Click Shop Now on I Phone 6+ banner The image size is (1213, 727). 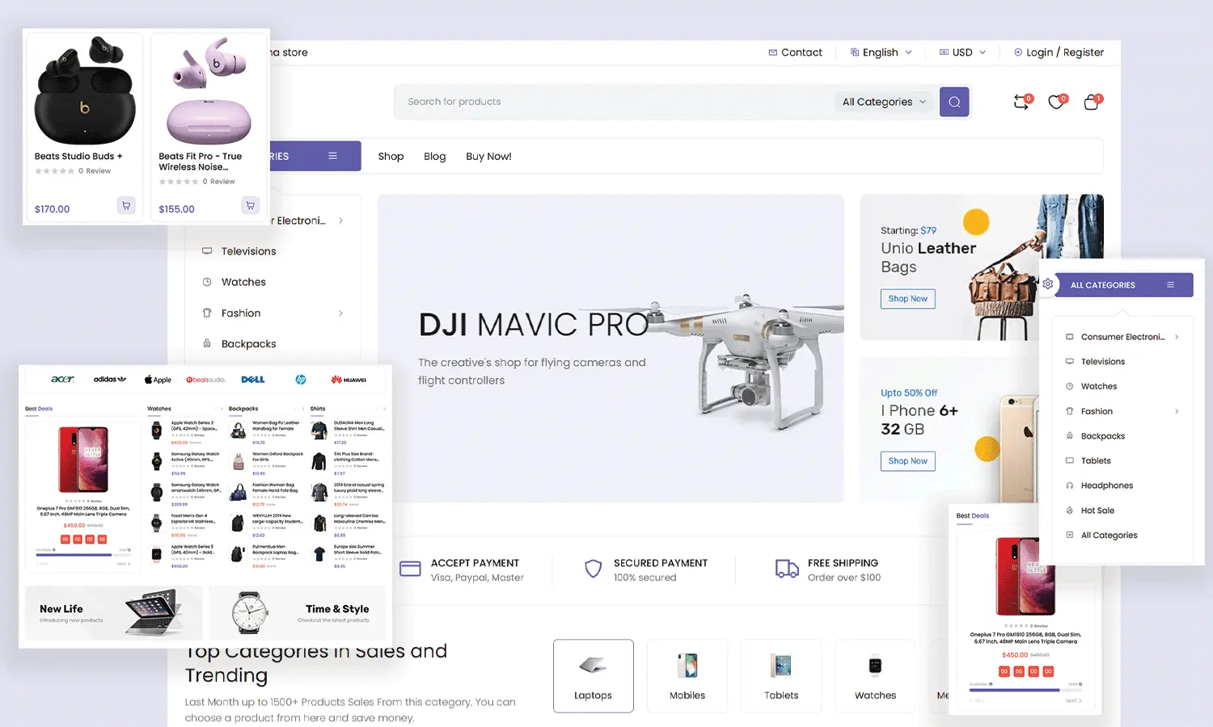tap(907, 461)
